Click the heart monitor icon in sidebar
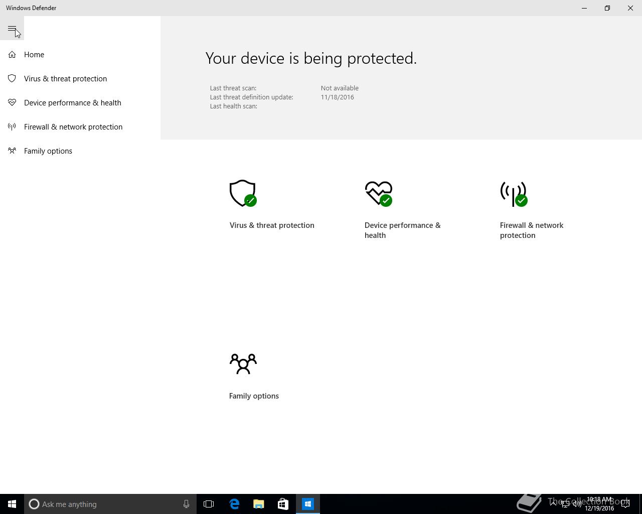This screenshot has height=514, width=642. pyautogui.click(x=12, y=102)
